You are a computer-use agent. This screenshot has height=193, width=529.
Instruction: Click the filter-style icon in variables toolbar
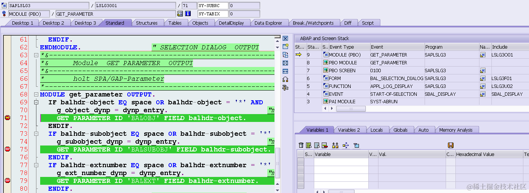pyautogui.click(x=357, y=145)
